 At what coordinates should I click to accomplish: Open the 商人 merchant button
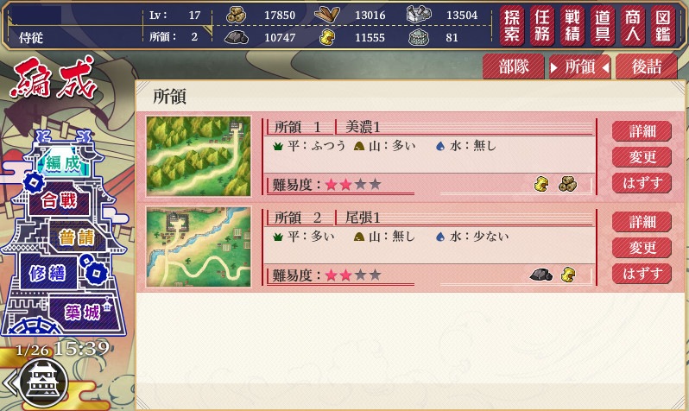[x=632, y=26]
